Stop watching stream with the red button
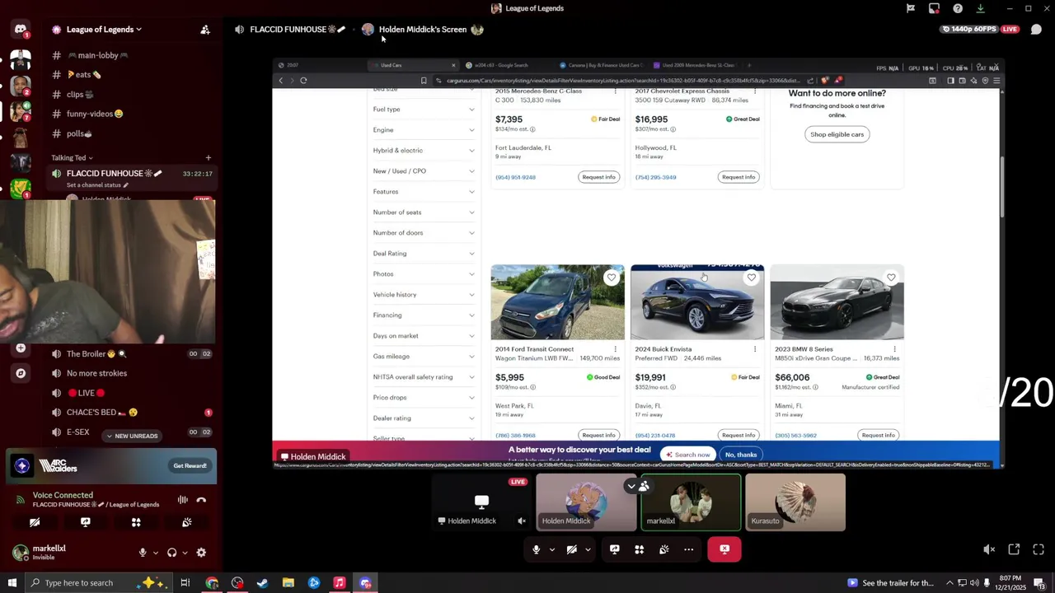Viewport: 1055px width, 593px height. click(724, 549)
